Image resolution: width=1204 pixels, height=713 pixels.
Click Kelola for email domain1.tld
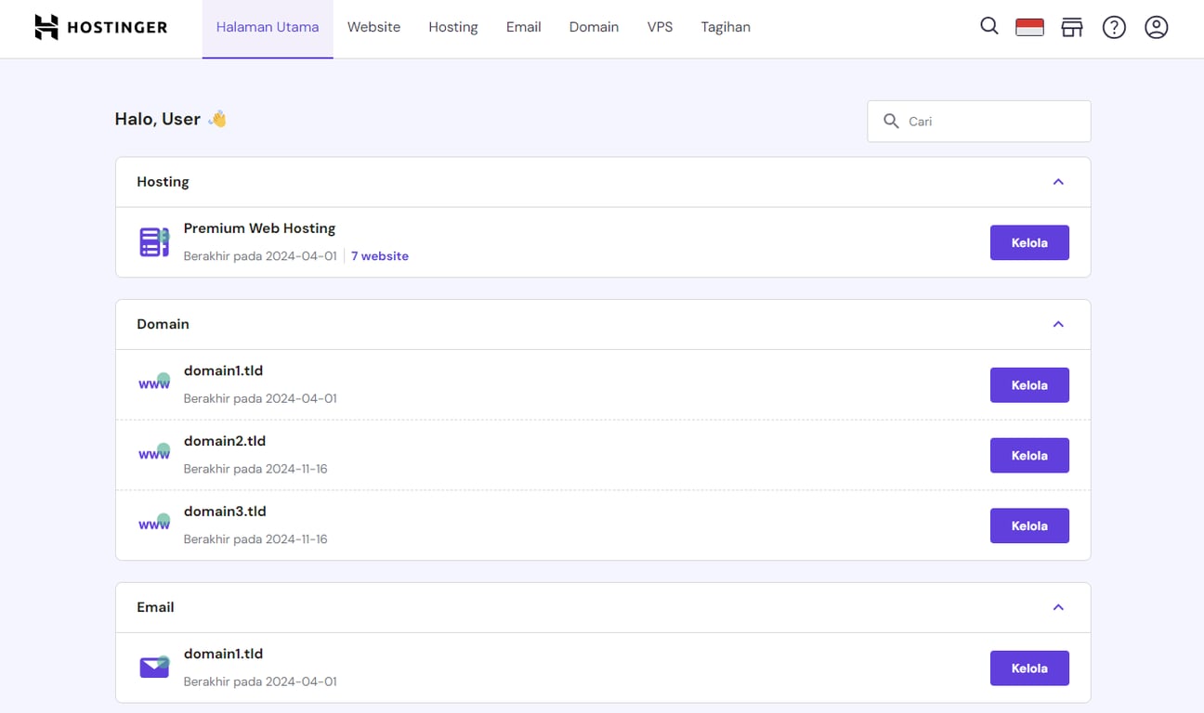coord(1029,668)
